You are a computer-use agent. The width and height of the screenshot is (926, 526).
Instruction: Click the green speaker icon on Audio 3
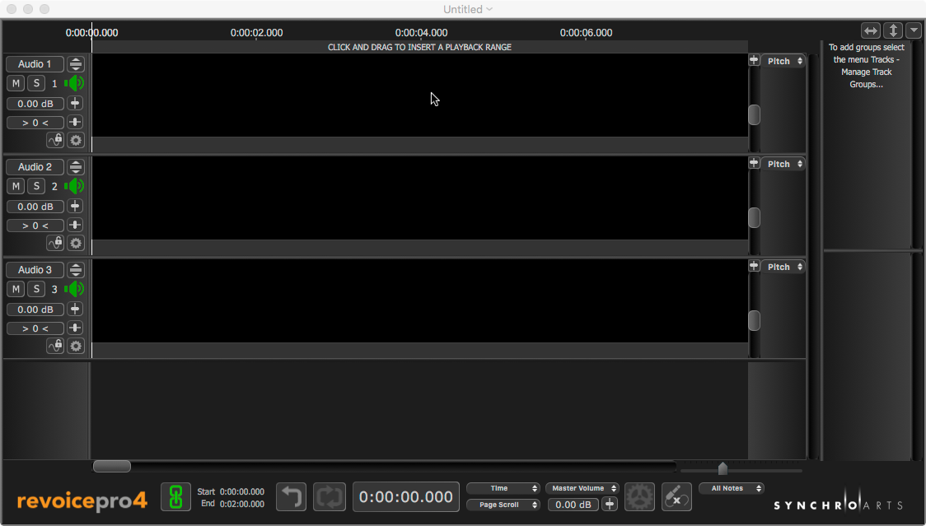click(x=75, y=289)
